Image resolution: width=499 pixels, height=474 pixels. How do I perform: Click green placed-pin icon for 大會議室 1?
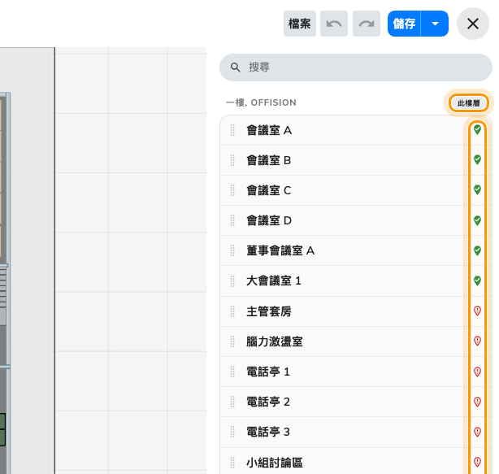(477, 280)
